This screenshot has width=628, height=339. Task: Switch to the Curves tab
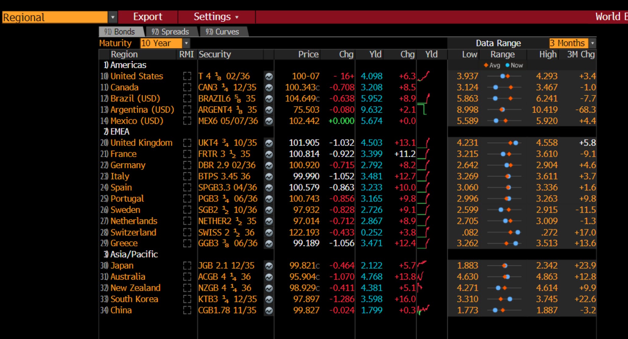pyautogui.click(x=223, y=32)
